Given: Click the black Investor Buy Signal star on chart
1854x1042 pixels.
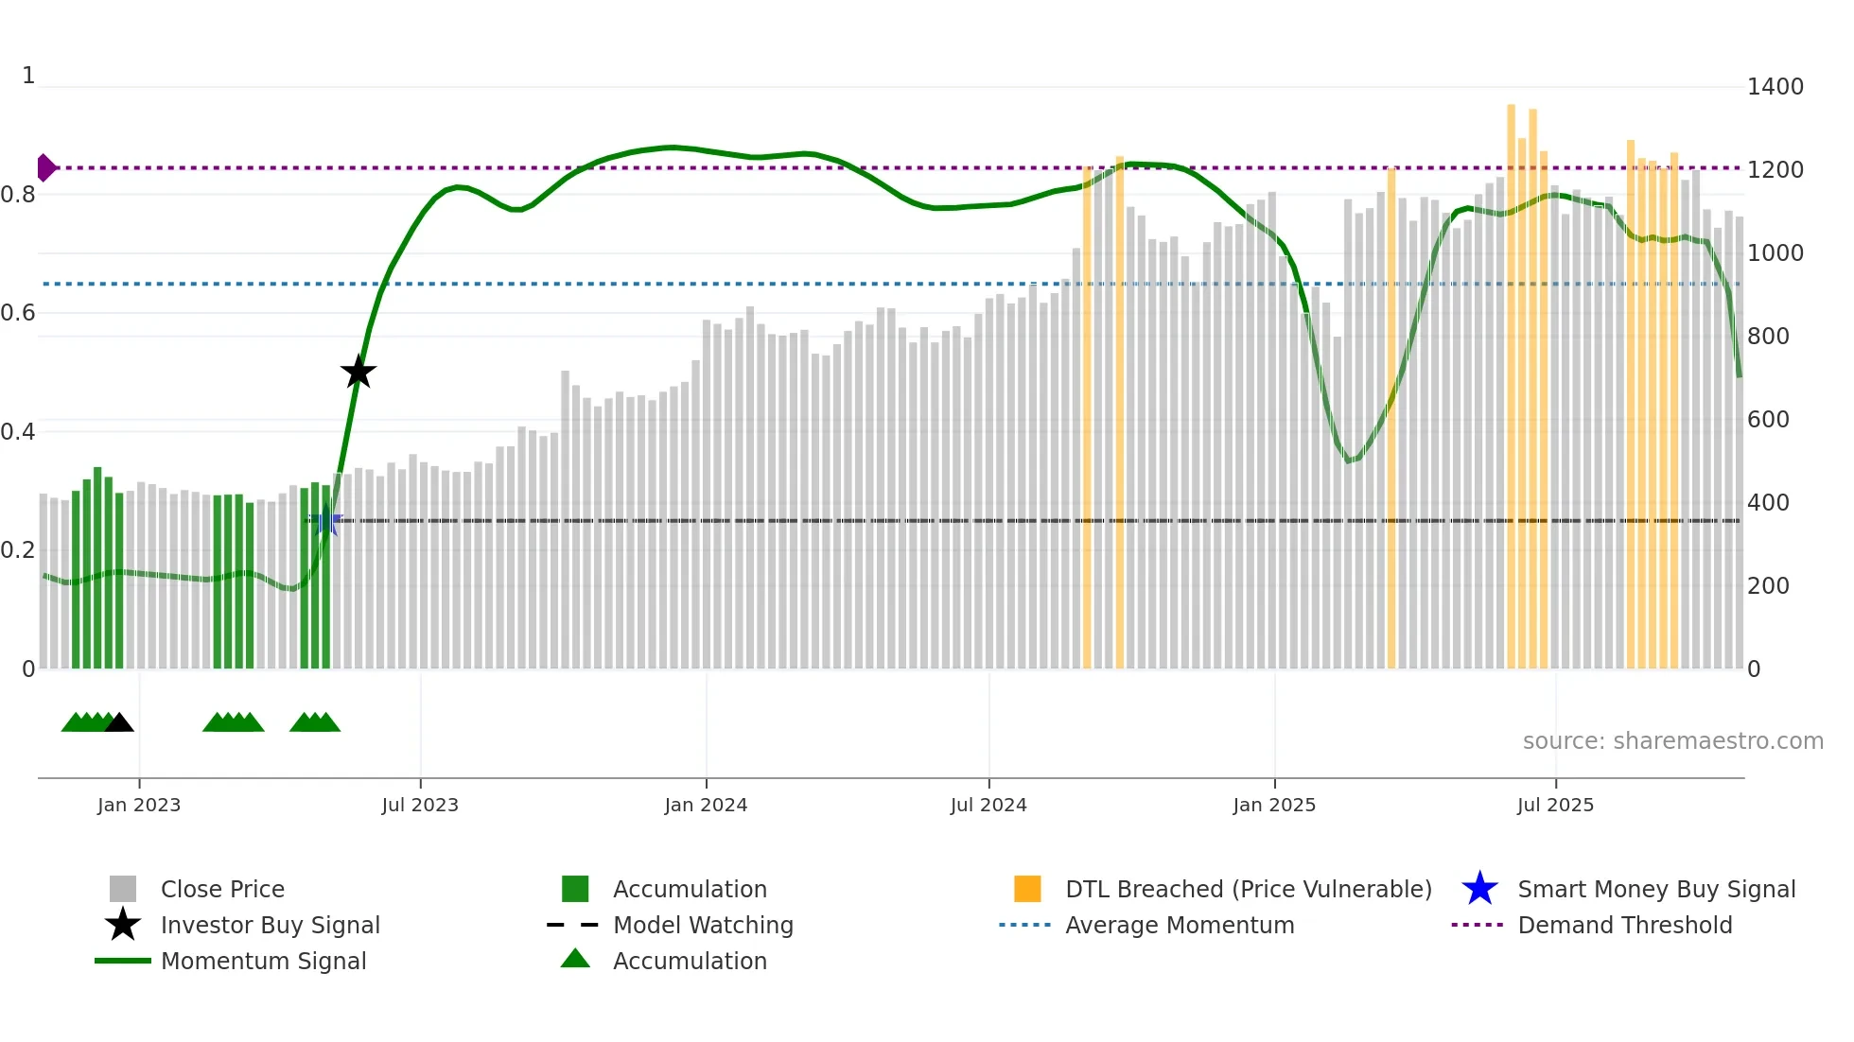Looking at the screenshot, I should point(359,372).
